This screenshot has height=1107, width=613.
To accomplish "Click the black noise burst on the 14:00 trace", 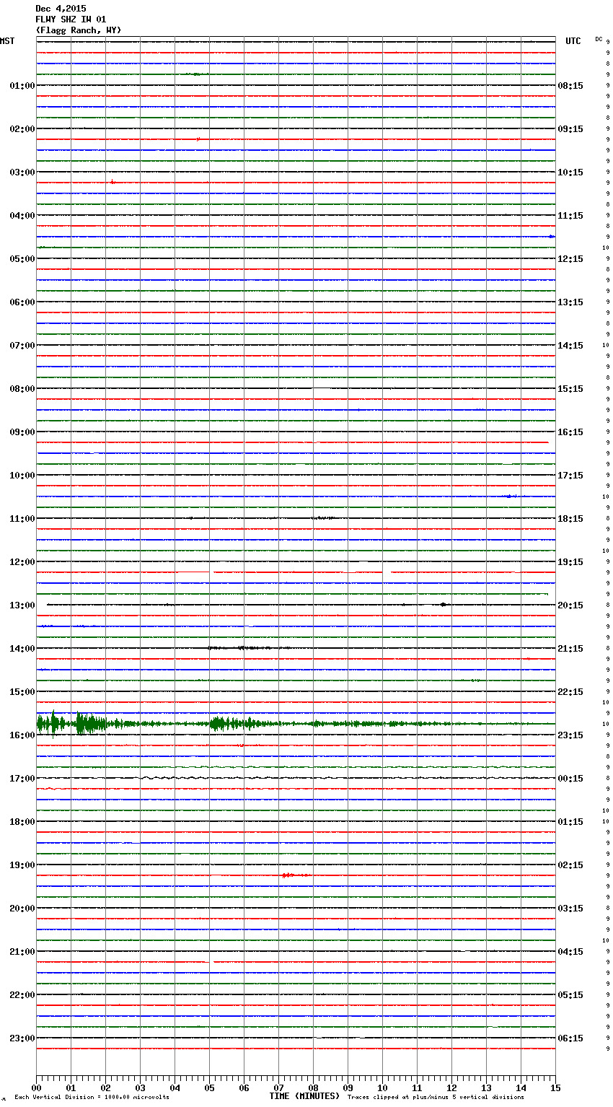I will tap(249, 648).
